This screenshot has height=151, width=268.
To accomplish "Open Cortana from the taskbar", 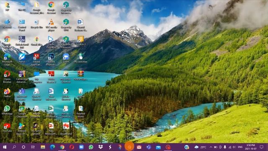I will [x=23, y=147].
